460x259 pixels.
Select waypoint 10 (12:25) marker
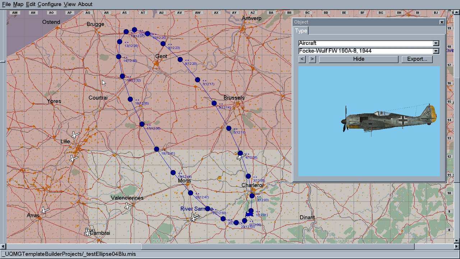pyautogui.click(x=147, y=33)
